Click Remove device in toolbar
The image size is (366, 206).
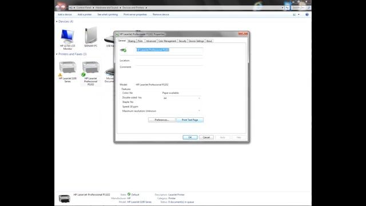161,14
